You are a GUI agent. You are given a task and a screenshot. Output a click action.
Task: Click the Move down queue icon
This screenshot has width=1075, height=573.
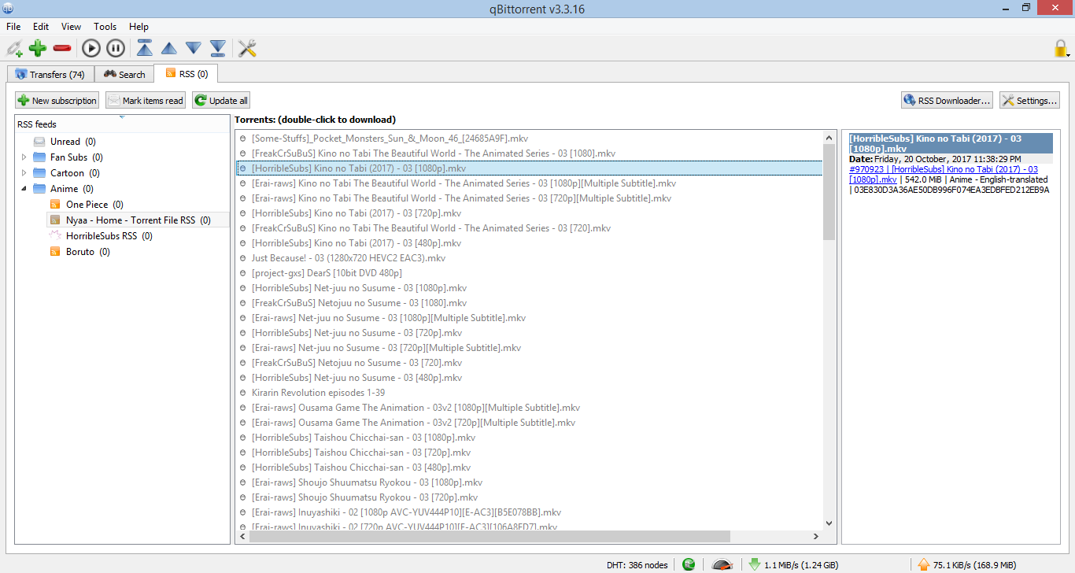(194, 49)
